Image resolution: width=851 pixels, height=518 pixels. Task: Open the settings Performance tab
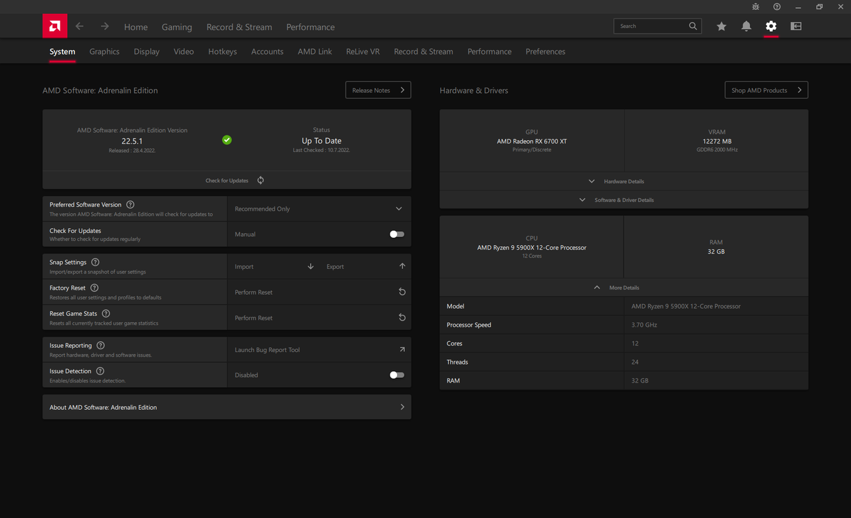point(489,51)
